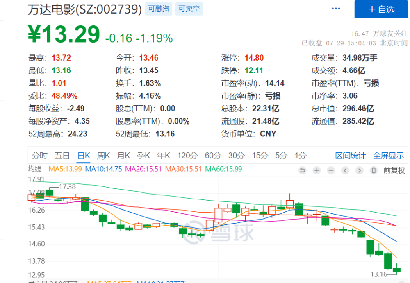The width and height of the screenshot is (410, 283).
Task: Click the chart reset undo arrow icon
Action: click(x=302, y=171)
